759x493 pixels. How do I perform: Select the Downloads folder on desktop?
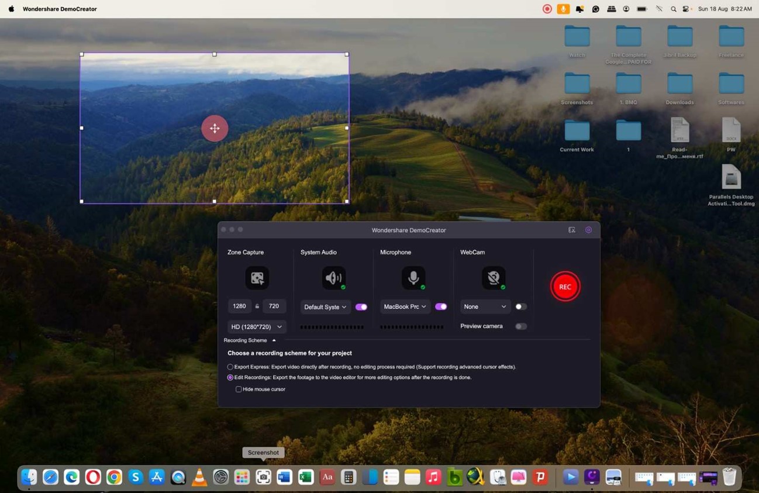(679, 89)
